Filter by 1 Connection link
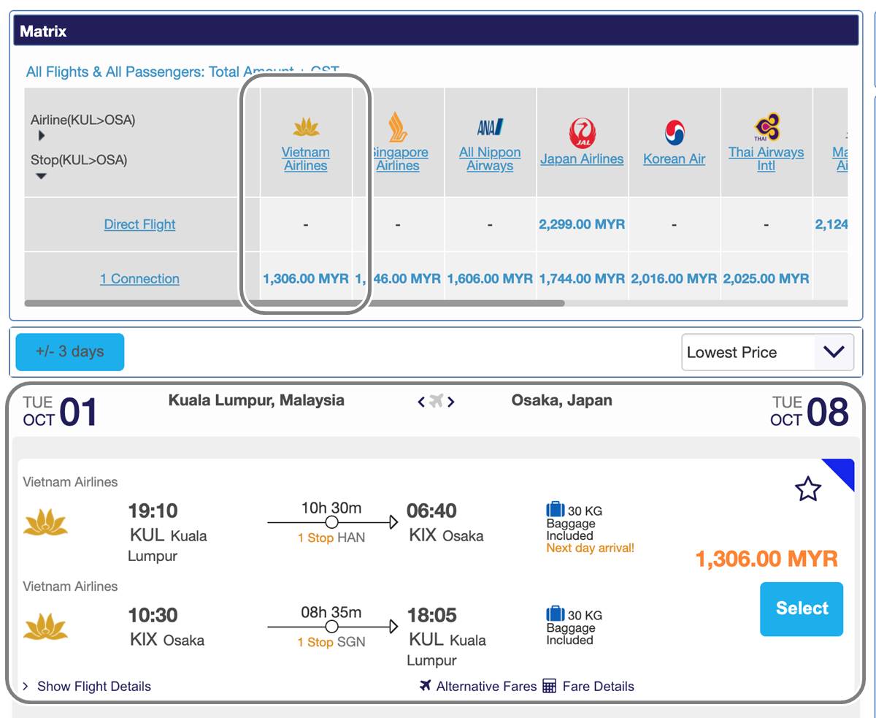 (139, 279)
